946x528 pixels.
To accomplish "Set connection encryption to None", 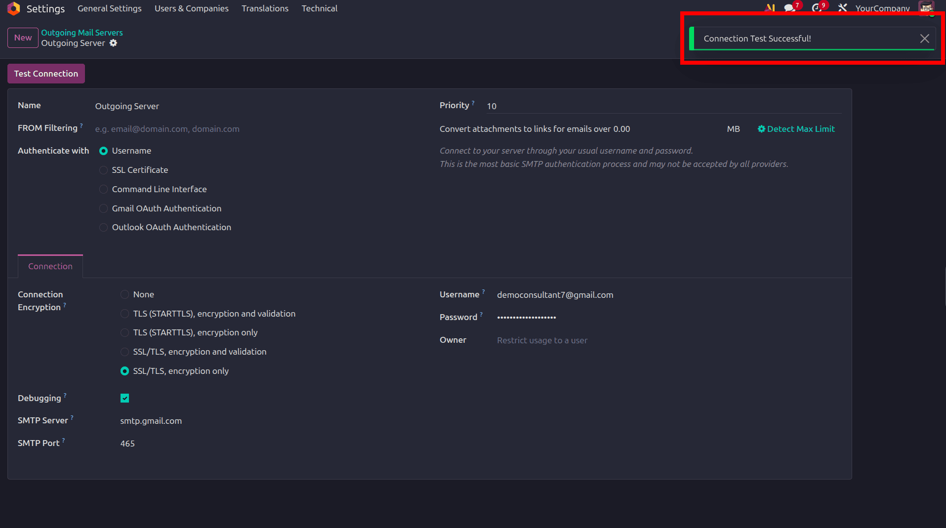I will 124,294.
